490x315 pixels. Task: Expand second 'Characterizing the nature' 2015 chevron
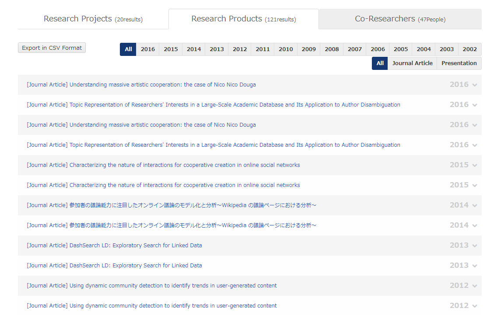(x=475, y=185)
